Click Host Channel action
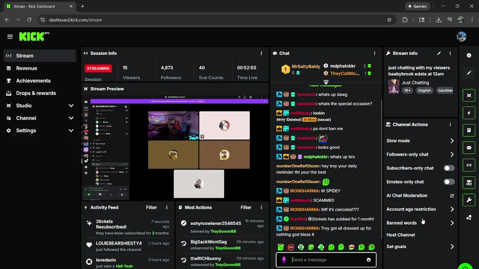479x269 pixels. click(x=400, y=235)
